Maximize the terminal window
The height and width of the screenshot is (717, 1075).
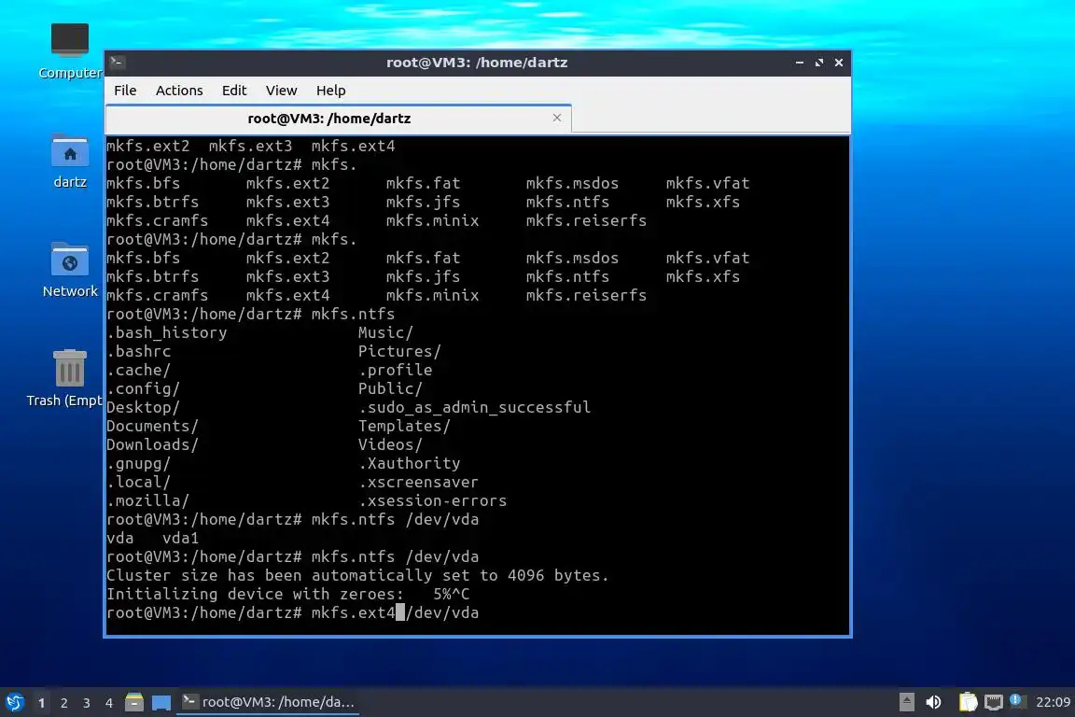[819, 63]
